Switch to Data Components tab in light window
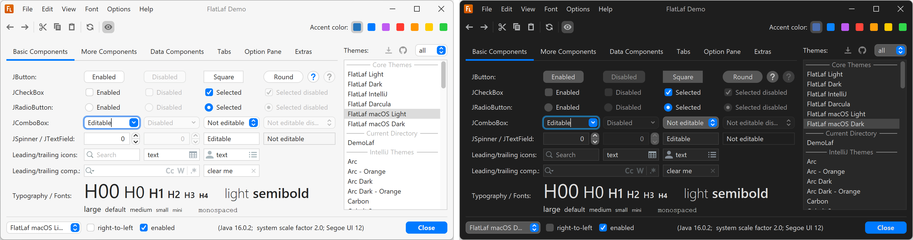Viewport: 913px width, 240px height. click(177, 52)
